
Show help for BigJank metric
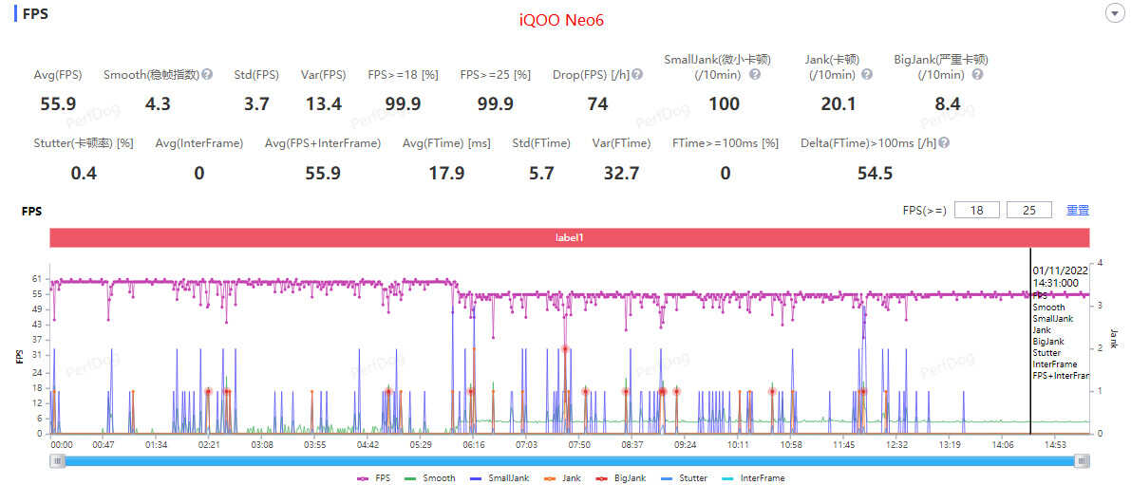[x=976, y=74]
